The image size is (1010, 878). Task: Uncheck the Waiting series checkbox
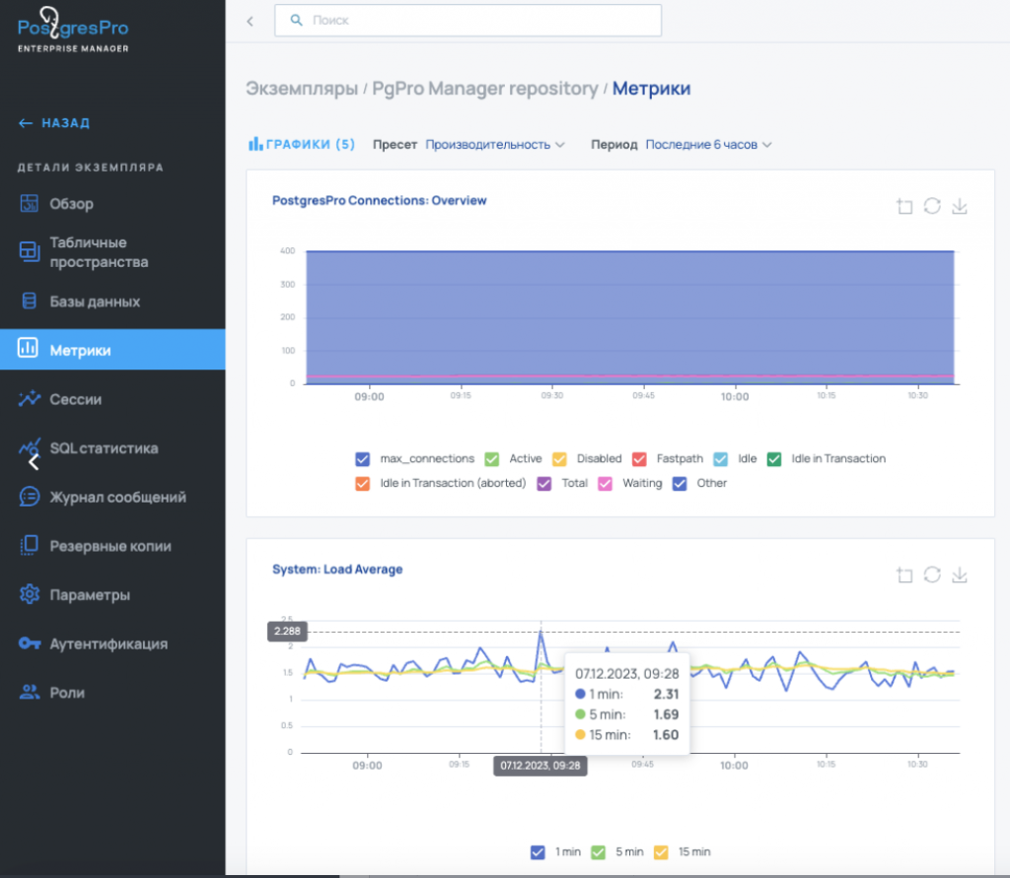click(605, 483)
